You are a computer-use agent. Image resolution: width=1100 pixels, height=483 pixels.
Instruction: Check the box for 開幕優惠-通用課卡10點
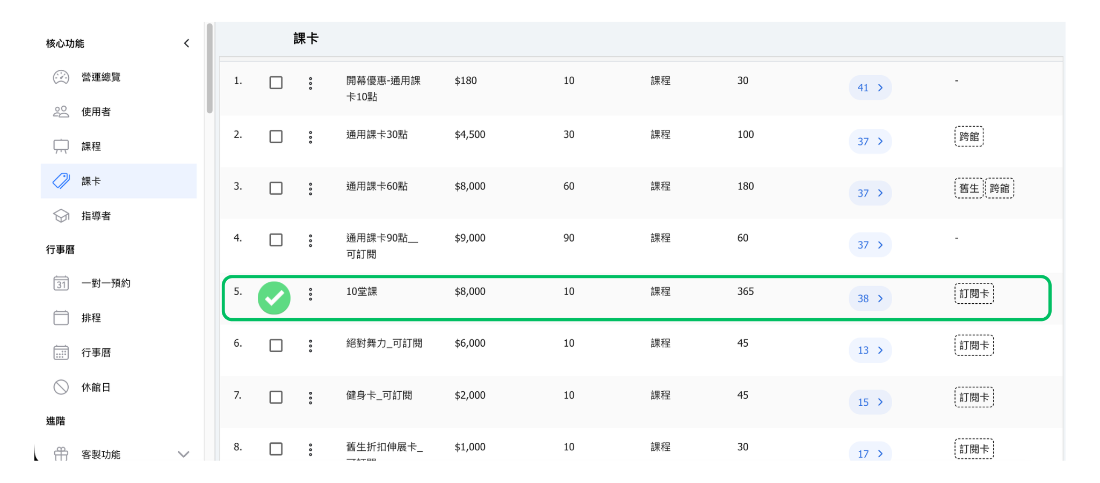coord(276,83)
